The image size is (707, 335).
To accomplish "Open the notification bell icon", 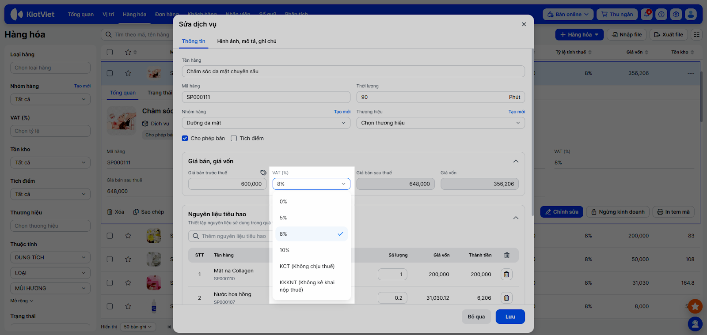I will 647,15.
